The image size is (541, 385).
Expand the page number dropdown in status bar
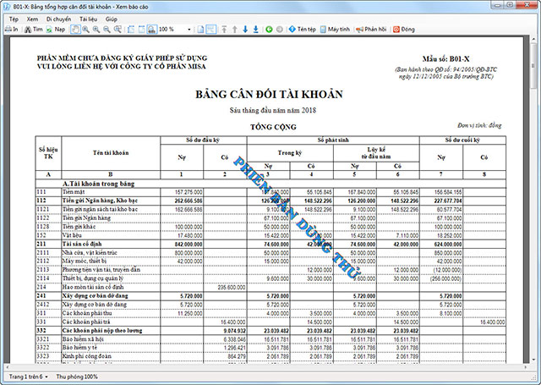click(46, 376)
